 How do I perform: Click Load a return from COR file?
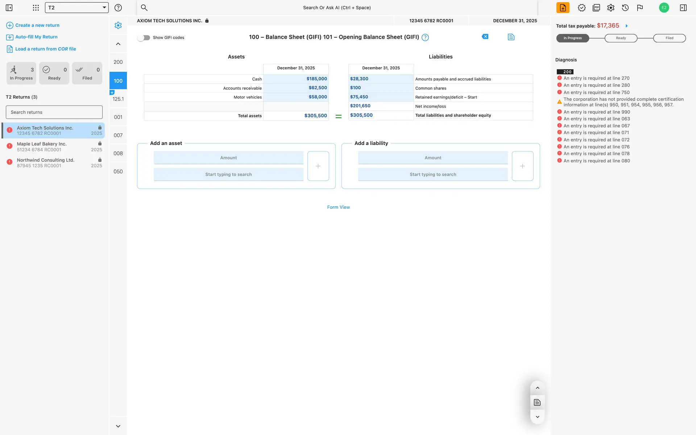pos(41,49)
